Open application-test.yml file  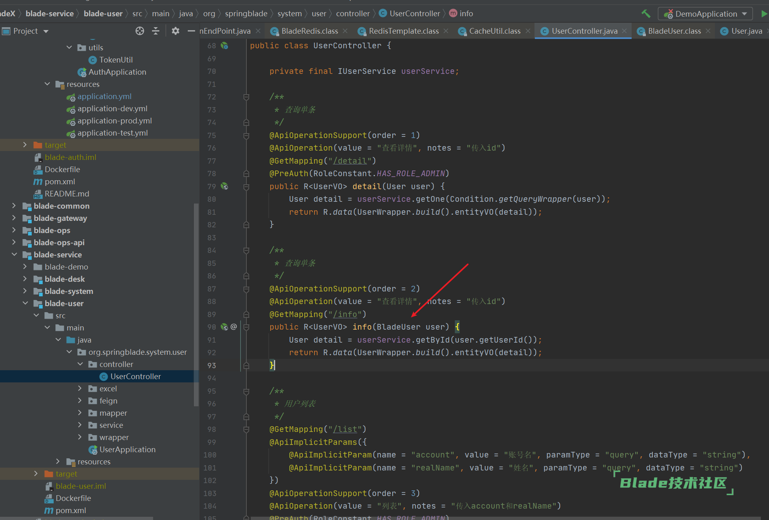pos(112,133)
